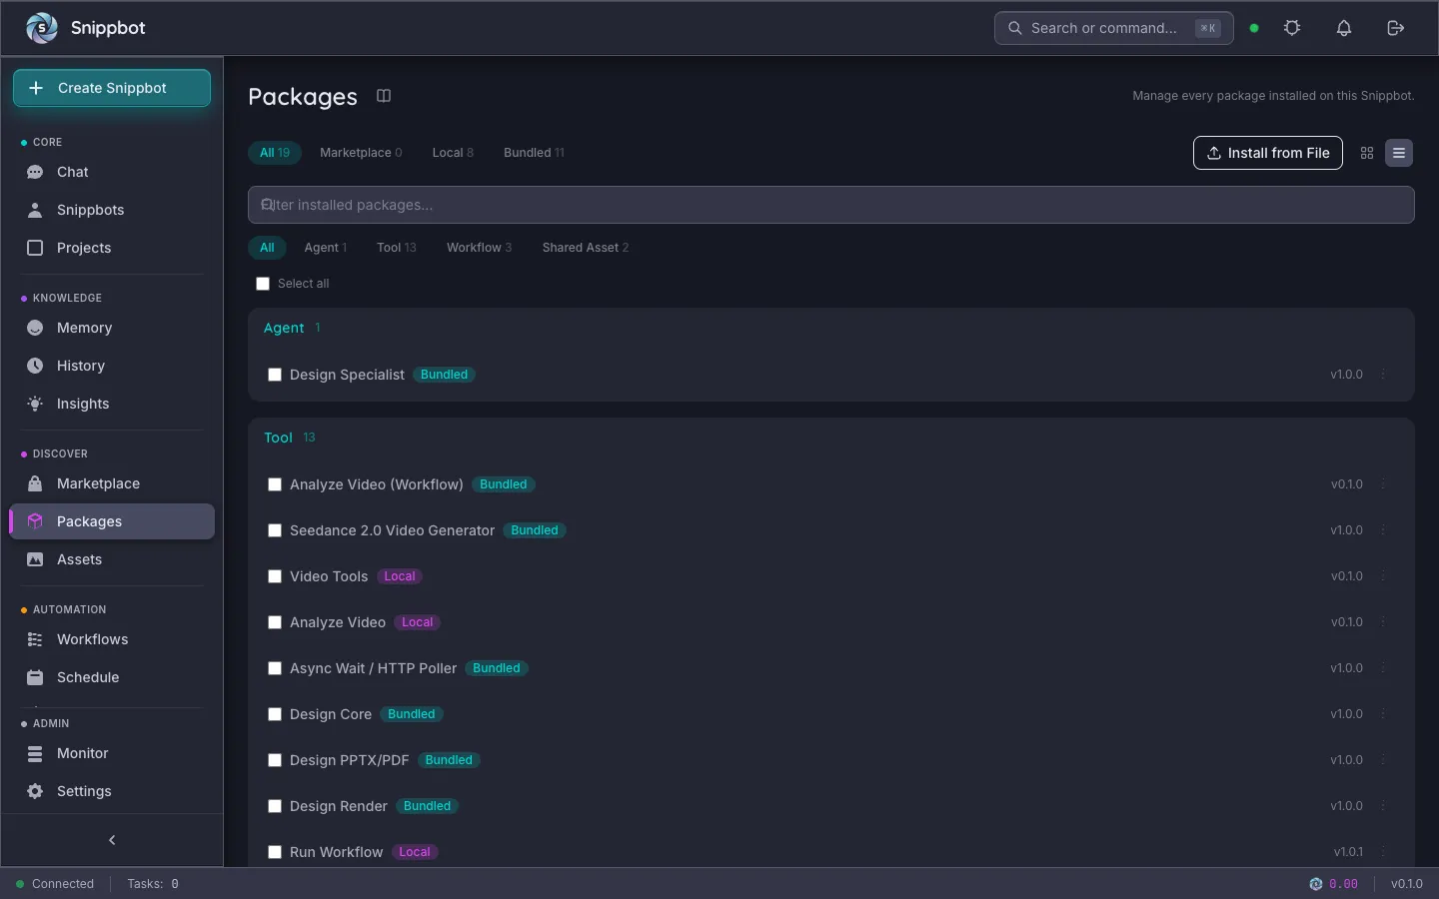Open Assets in the sidebar
The width and height of the screenshot is (1439, 899).
tap(112, 559)
